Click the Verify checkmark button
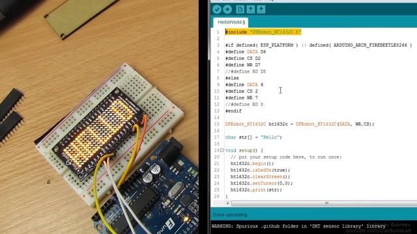The image size is (417, 234). click(x=217, y=9)
